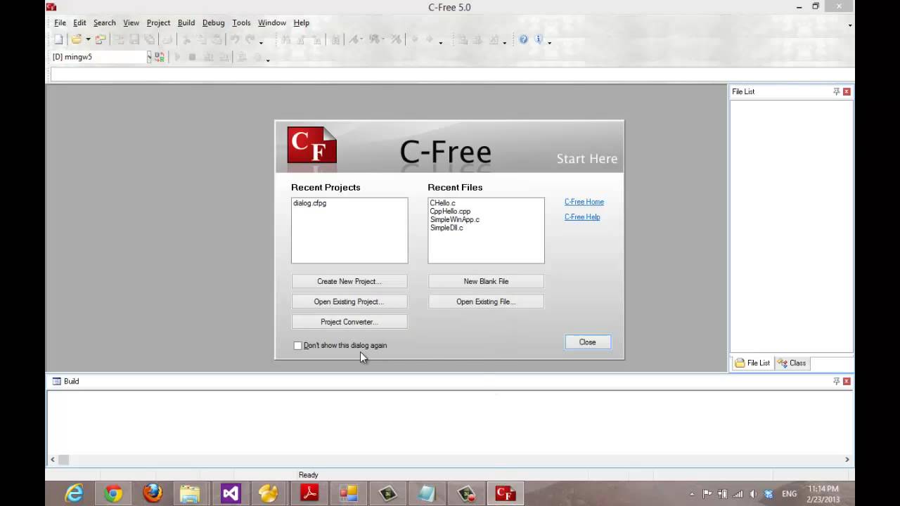Show hidden system tray icons
Screen dimensions: 900x506
tap(692, 494)
